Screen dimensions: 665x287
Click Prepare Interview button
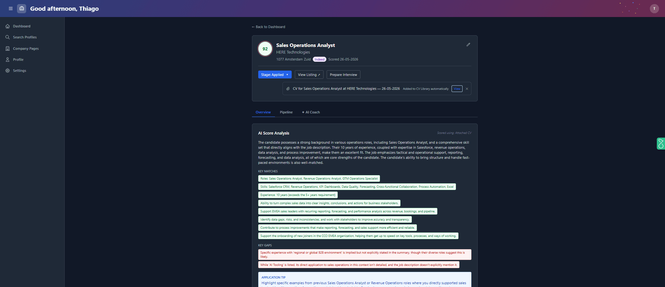(x=343, y=75)
